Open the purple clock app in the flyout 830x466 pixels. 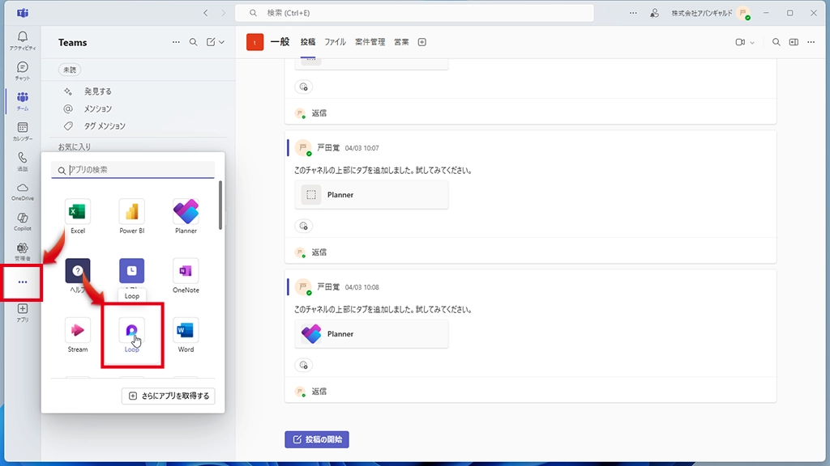coord(132,270)
